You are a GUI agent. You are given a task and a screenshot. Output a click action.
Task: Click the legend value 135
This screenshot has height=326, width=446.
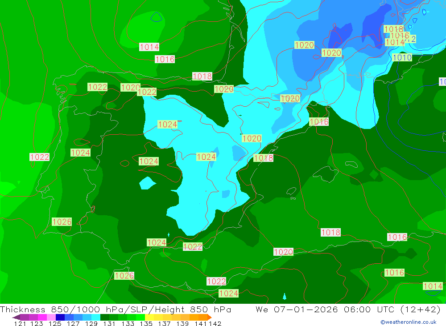[x=146, y=323]
